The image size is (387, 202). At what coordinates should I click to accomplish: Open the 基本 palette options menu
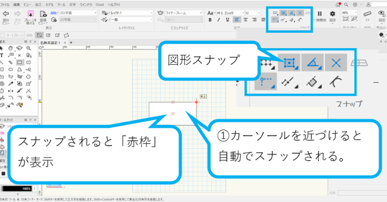pyautogui.click(x=26, y=42)
